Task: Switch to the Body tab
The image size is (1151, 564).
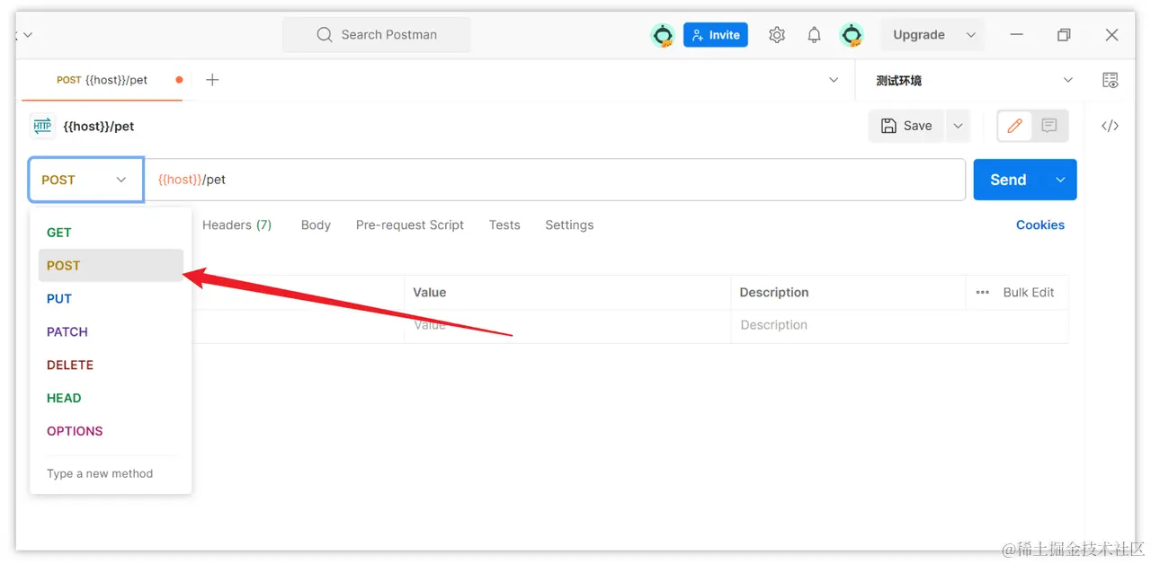Action: pos(316,225)
